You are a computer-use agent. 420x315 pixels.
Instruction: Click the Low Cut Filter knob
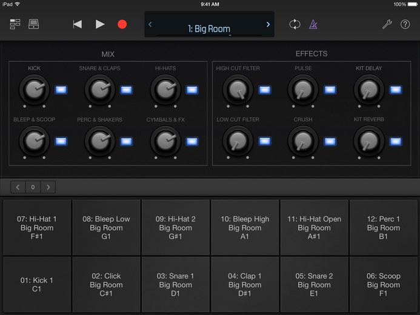point(238,141)
